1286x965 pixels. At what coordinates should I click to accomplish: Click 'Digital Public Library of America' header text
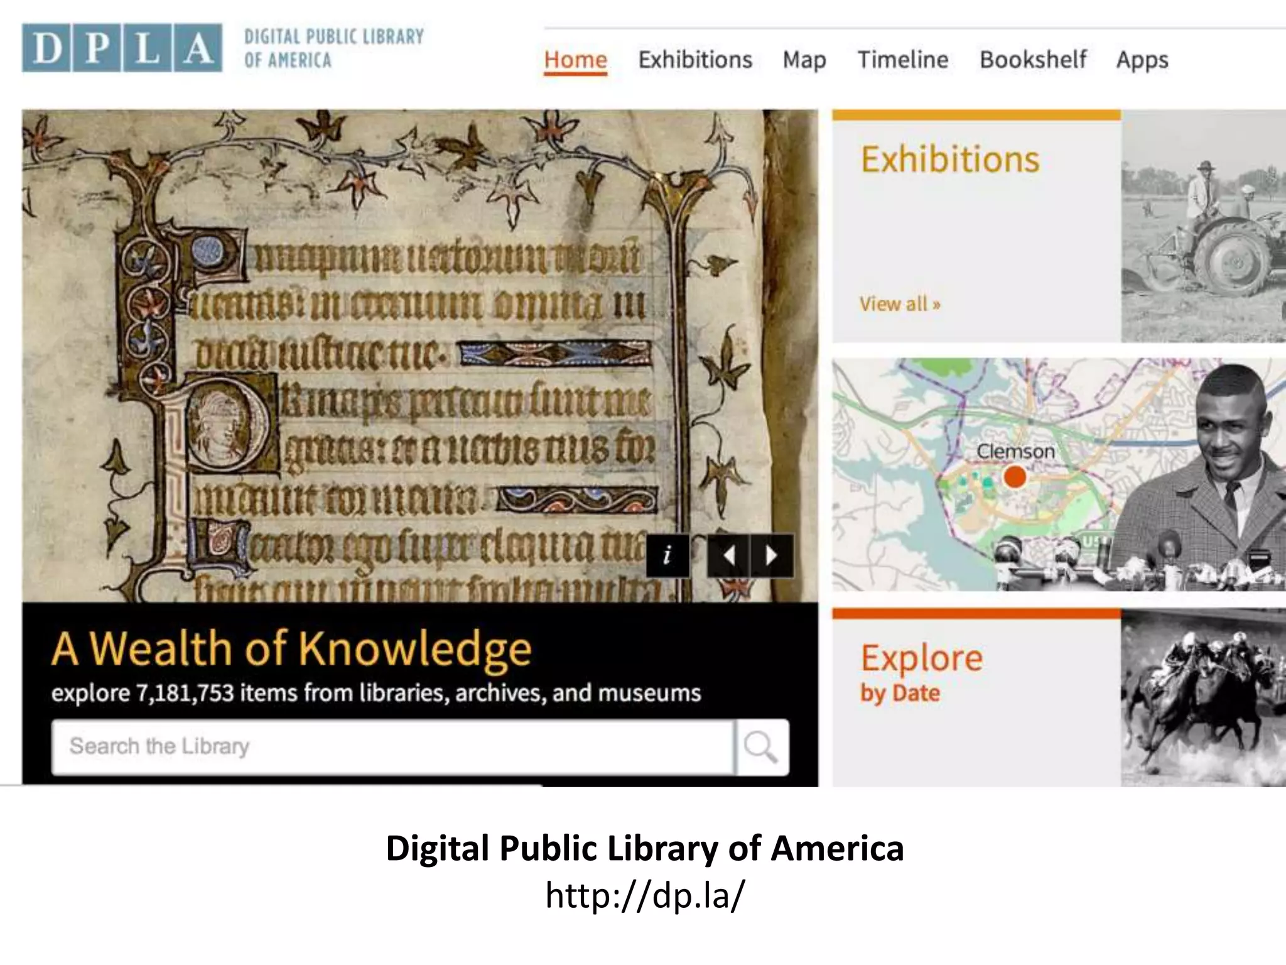coord(334,48)
